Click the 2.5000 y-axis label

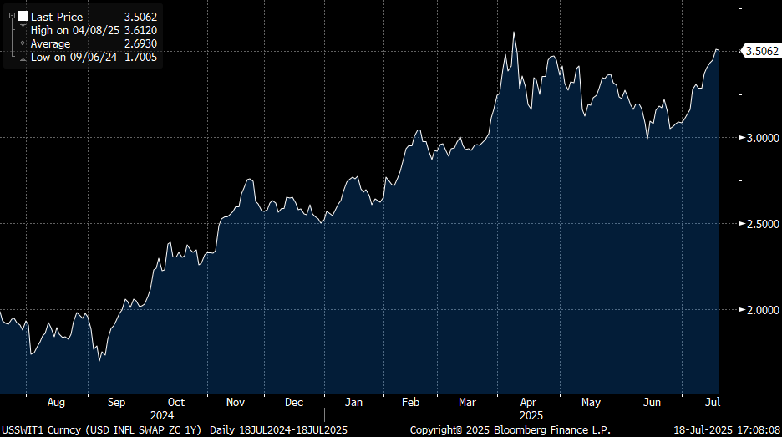pyautogui.click(x=761, y=224)
